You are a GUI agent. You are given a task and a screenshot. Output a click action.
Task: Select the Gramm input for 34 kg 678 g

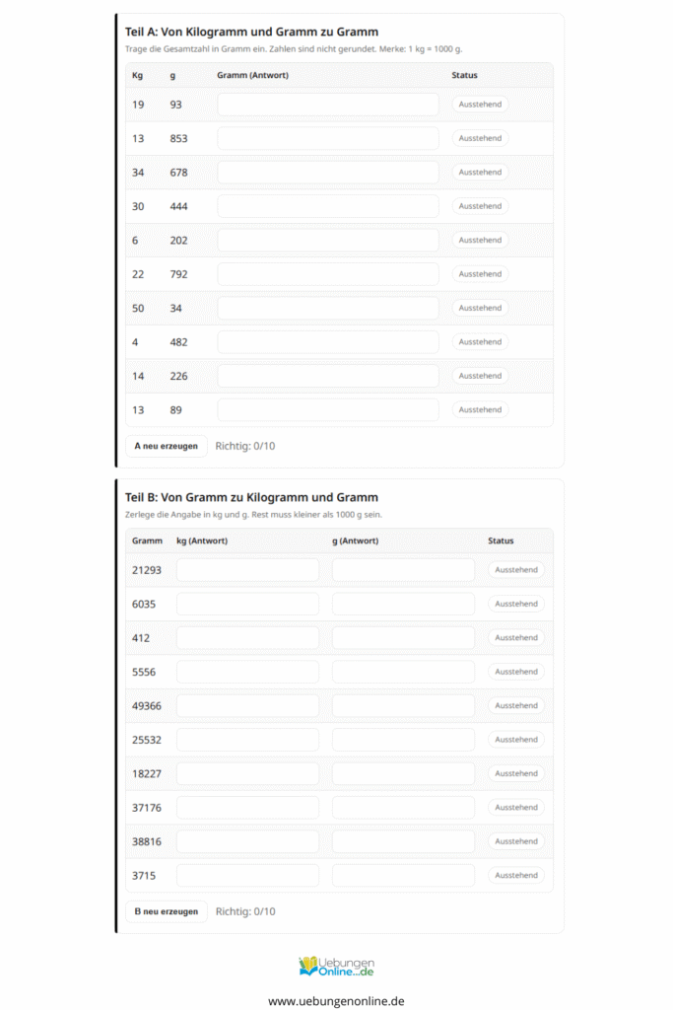pyautogui.click(x=328, y=173)
